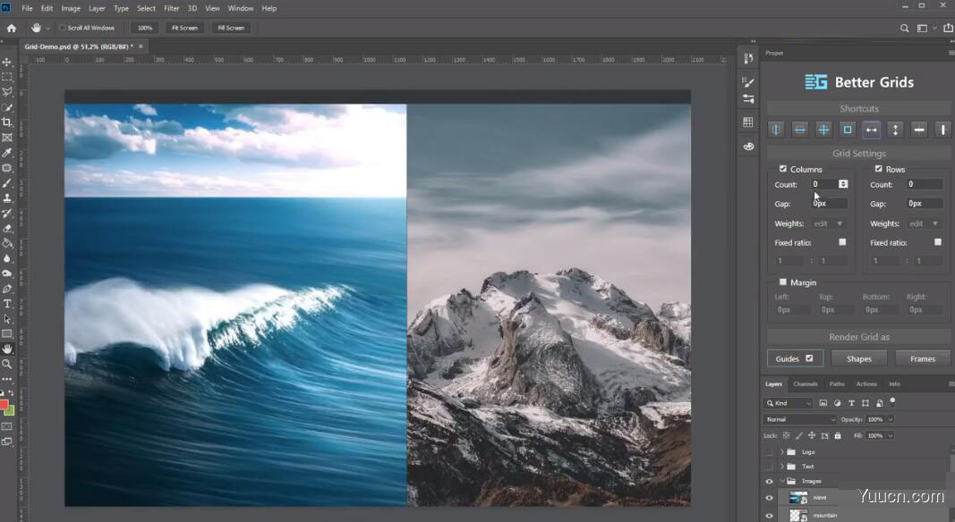
Task: Filter layers by type layers icon
Action: pos(851,403)
